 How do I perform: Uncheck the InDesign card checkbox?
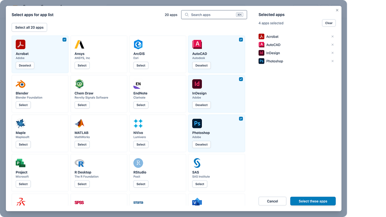241,79
